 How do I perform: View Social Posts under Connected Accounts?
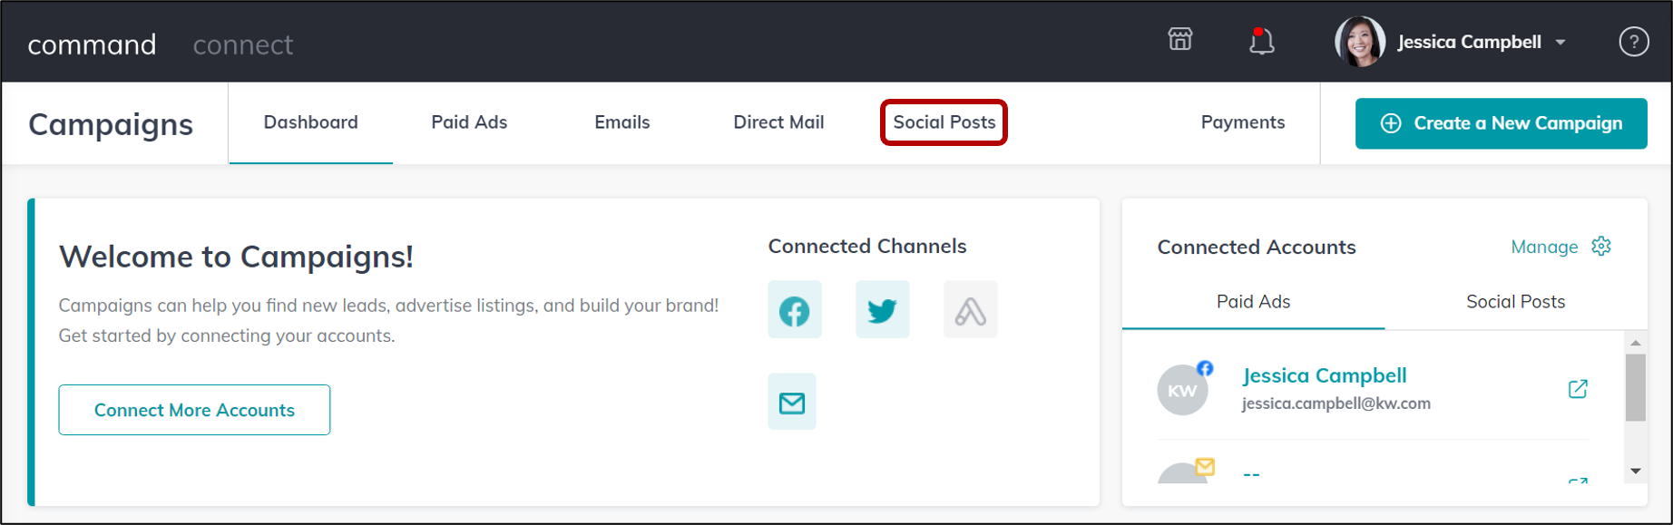[x=1515, y=301]
